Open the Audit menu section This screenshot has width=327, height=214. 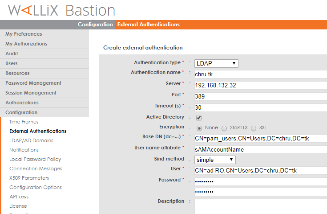pyautogui.click(x=12, y=53)
